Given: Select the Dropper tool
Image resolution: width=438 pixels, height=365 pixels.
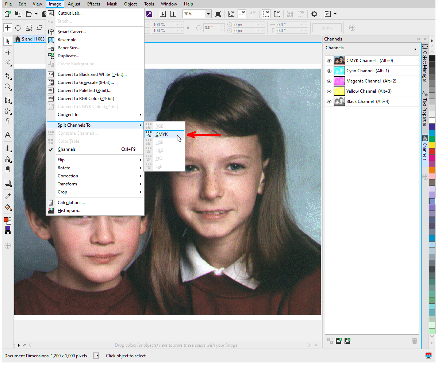Looking at the screenshot, I should click(7, 196).
